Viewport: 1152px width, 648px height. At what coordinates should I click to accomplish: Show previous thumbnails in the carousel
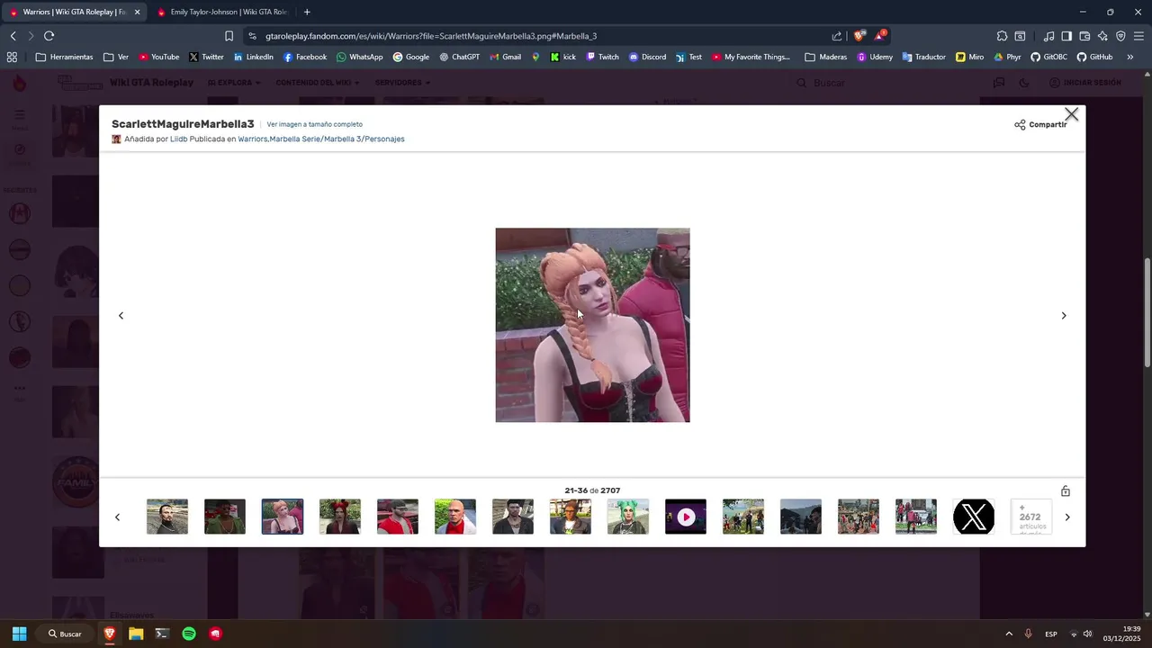[x=117, y=517]
